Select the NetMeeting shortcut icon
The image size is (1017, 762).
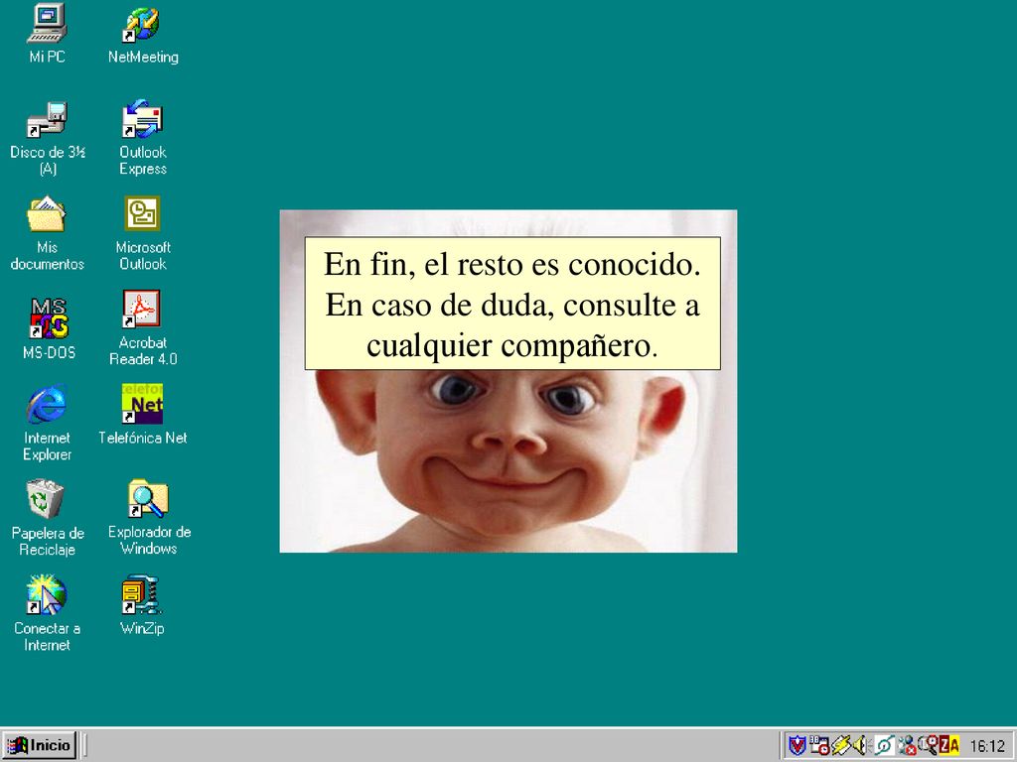(142, 25)
